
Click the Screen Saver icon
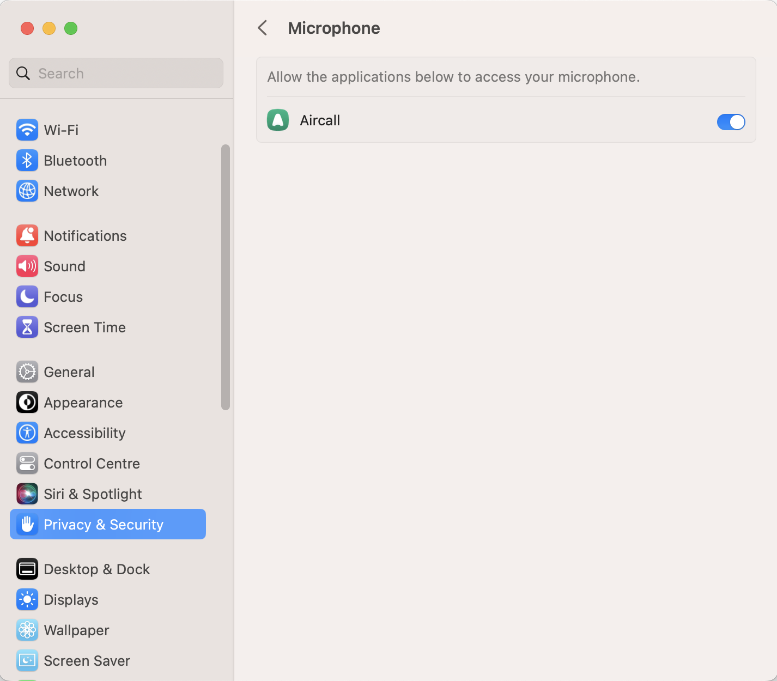27,660
